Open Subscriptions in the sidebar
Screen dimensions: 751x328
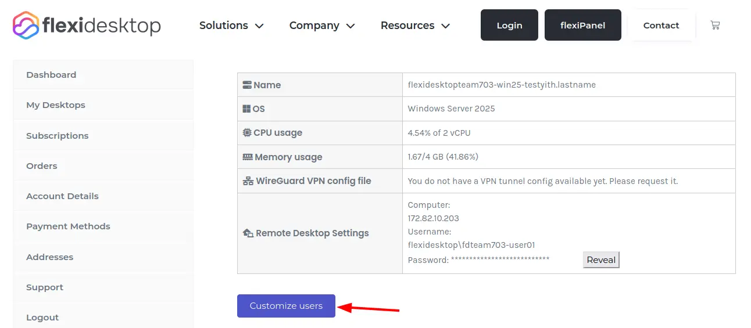click(103, 136)
